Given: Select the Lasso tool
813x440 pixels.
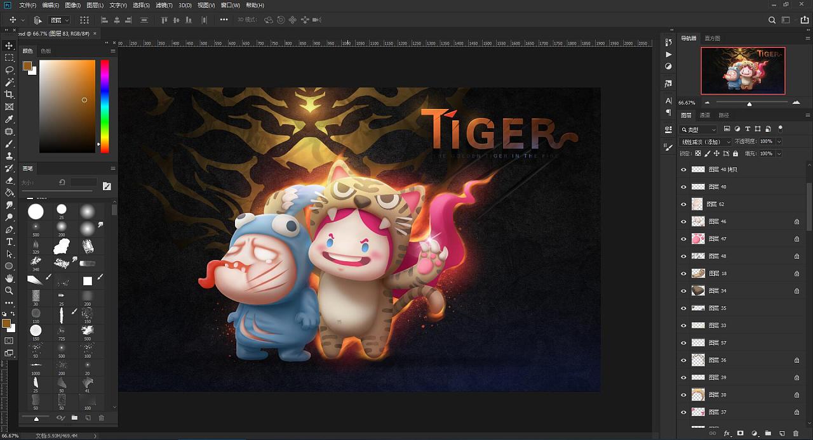Looking at the screenshot, I should 10,70.
